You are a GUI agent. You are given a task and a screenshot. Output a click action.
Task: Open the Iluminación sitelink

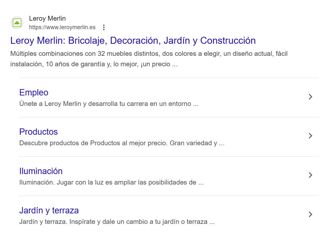tap(41, 171)
